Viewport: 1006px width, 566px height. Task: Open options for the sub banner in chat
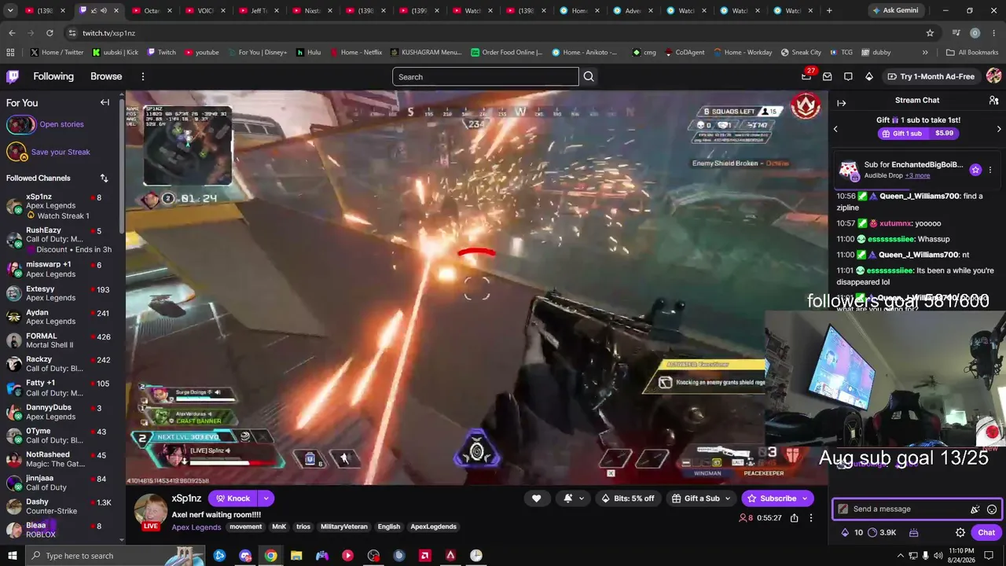point(990,170)
